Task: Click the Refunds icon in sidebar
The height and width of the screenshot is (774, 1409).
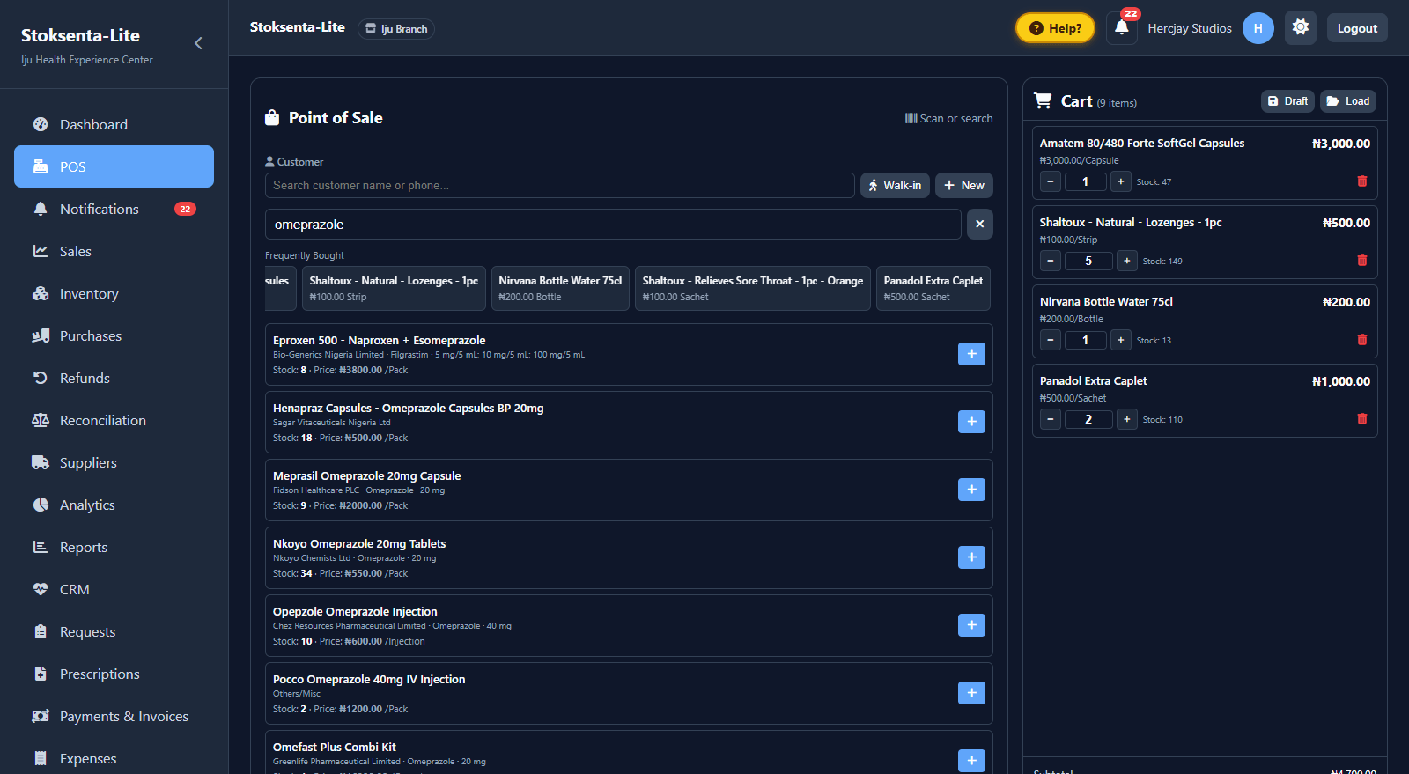Action: 41,378
